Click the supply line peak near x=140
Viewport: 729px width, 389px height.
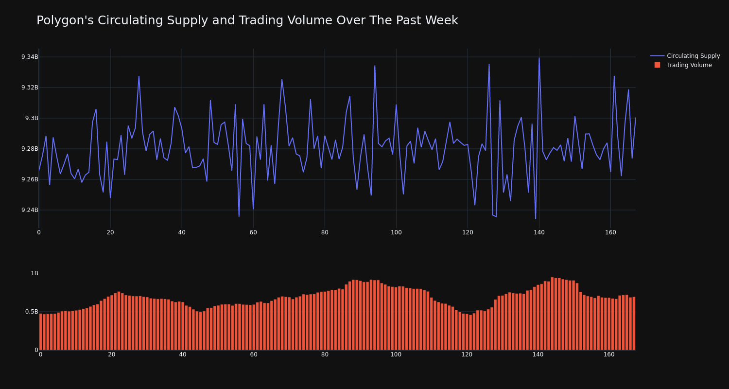pyautogui.click(x=539, y=58)
